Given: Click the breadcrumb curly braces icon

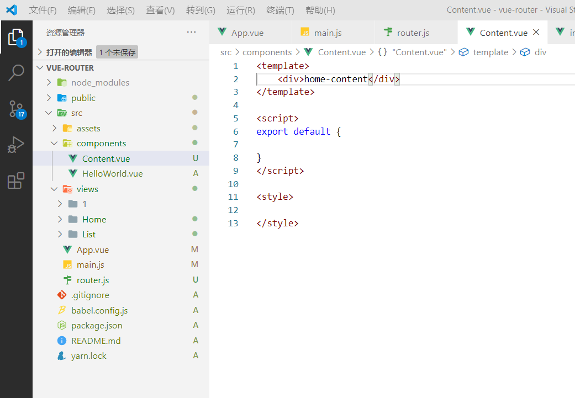Looking at the screenshot, I should [382, 52].
